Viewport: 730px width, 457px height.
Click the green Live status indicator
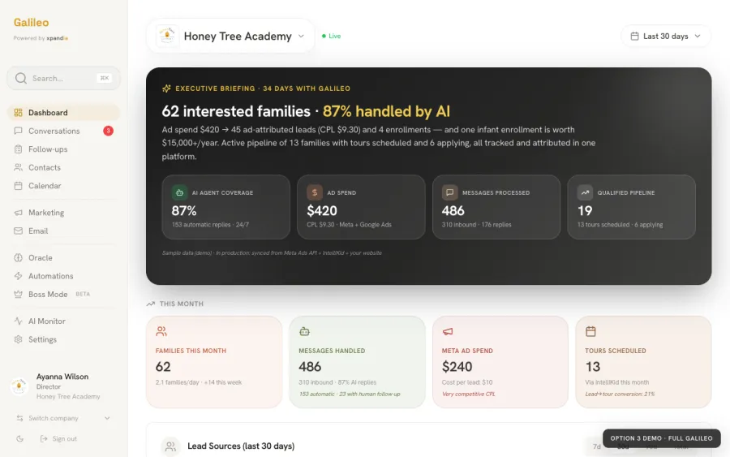pyautogui.click(x=332, y=36)
